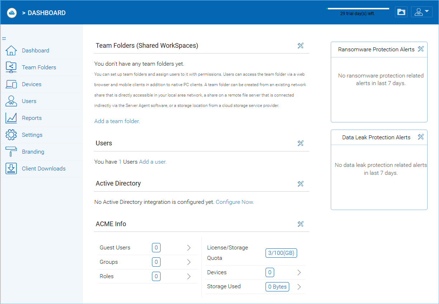Click the 'Add a team folder.' link

tap(117, 121)
